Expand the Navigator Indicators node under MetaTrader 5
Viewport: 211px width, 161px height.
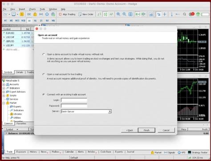click(x=4, y=88)
